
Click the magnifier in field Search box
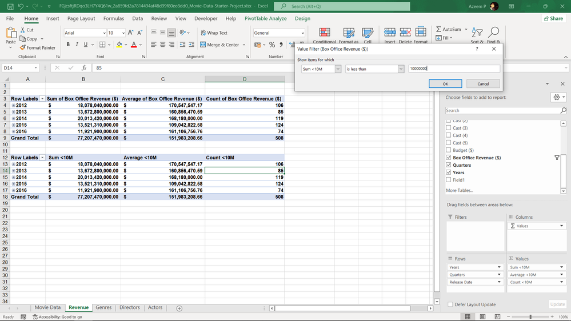(x=564, y=110)
